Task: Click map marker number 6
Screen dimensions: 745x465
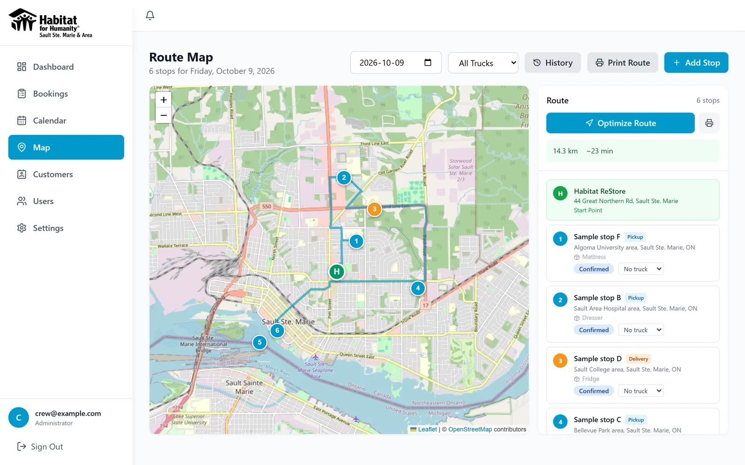Action: pyautogui.click(x=277, y=331)
